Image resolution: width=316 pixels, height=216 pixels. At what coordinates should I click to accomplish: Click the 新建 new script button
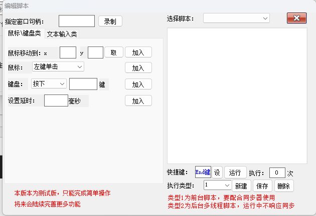241,186
